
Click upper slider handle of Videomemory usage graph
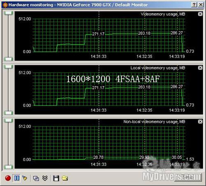[x=9, y=13]
